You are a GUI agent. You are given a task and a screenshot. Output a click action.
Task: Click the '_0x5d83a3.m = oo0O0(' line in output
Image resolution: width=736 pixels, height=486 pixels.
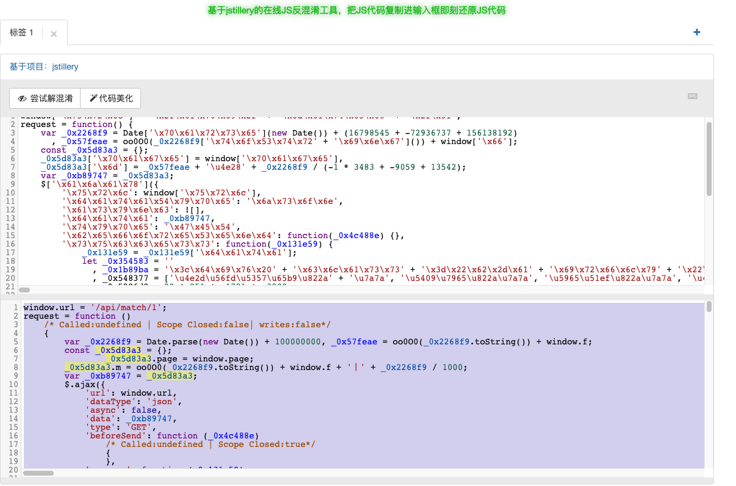(x=265, y=367)
